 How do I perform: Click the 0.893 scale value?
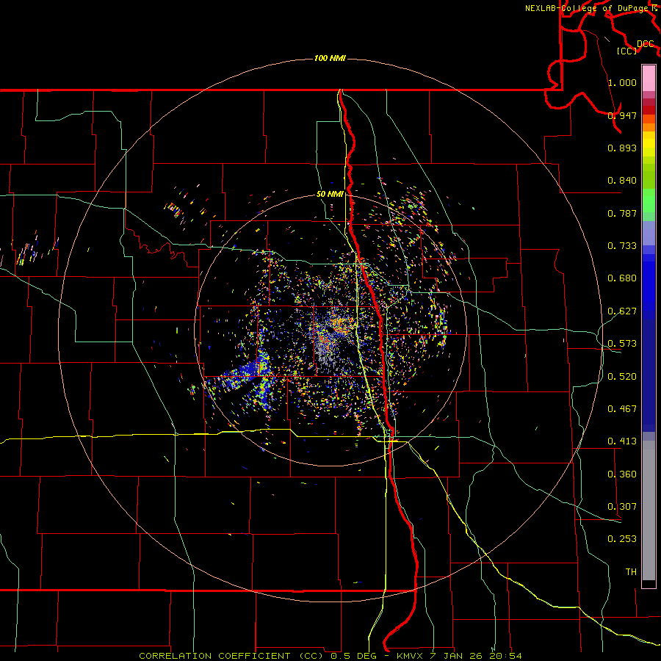(622, 148)
